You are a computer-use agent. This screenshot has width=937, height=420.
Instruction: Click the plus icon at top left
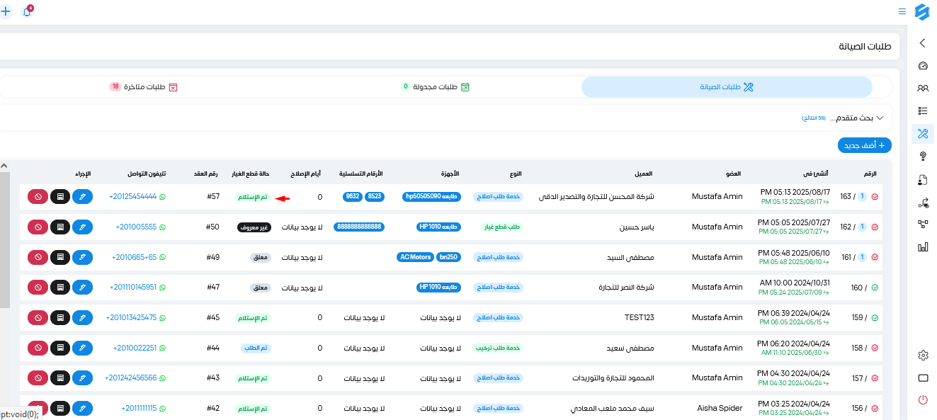6,12
